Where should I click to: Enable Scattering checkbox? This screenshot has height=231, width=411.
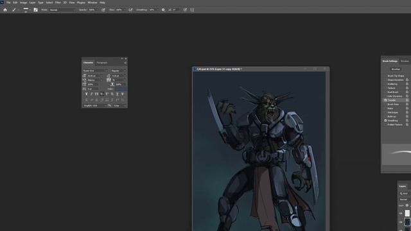(x=385, y=84)
